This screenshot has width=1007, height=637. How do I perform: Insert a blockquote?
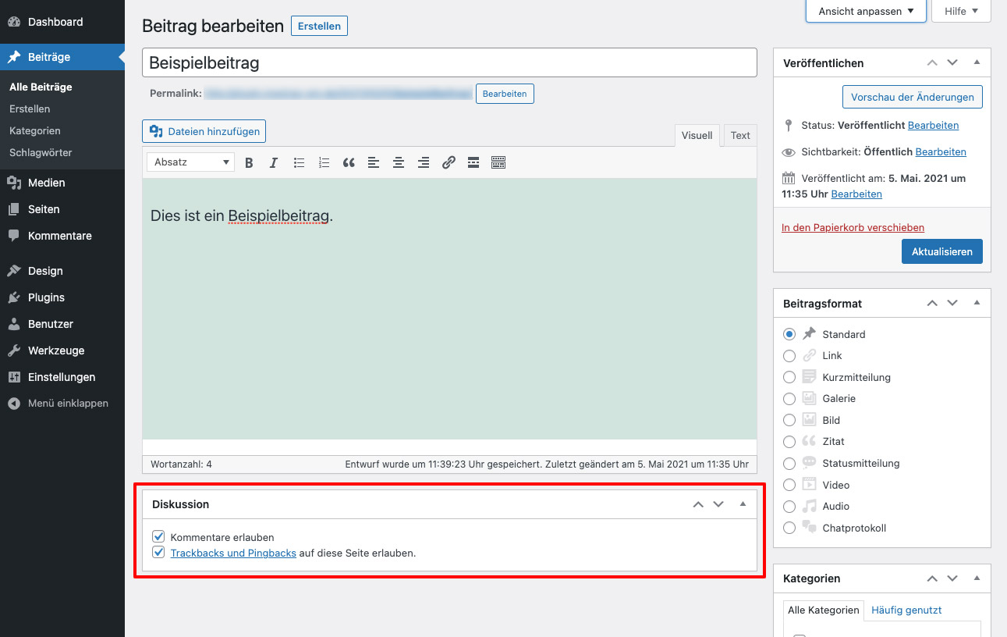pos(349,162)
